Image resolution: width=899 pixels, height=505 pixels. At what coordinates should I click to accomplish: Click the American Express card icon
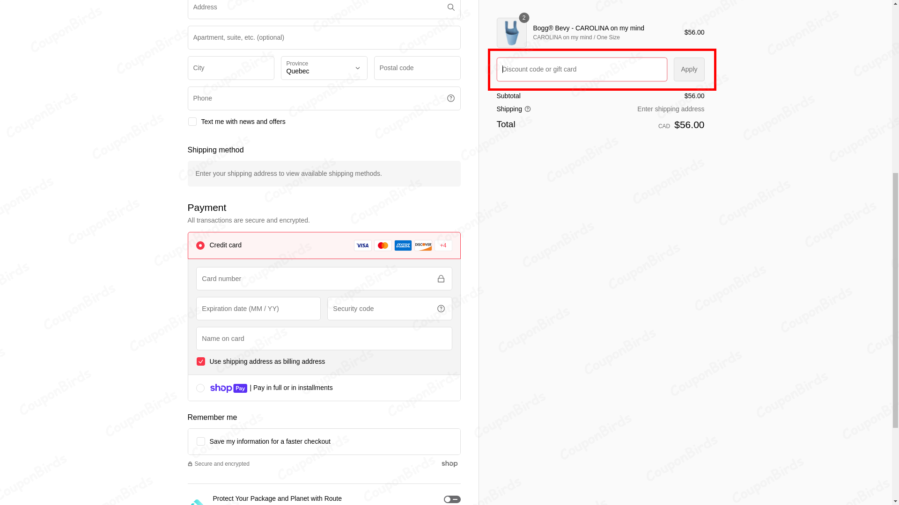coord(403,245)
